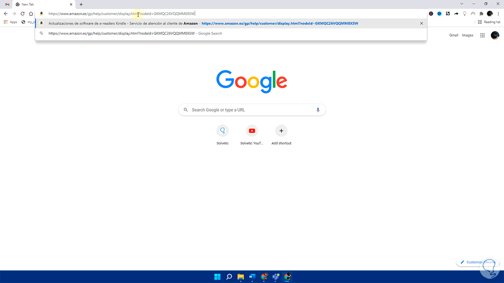Open the tab search chevron

pos(462,4)
